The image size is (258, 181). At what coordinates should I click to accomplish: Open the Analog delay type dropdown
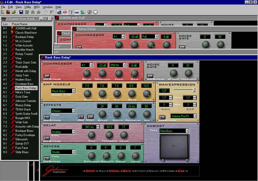click(x=74, y=132)
